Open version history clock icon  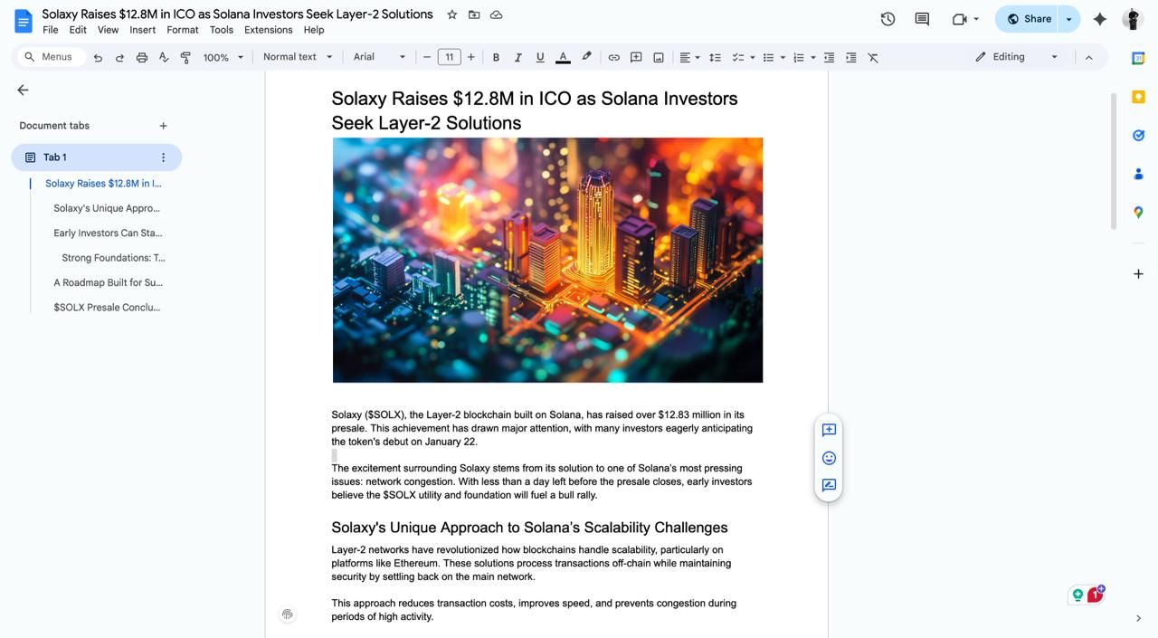(887, 19)
